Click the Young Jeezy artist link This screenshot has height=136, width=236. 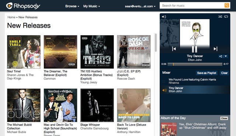coord(88,82)
